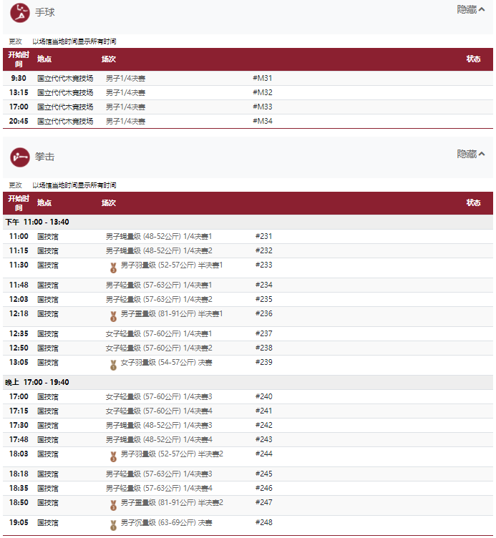The height and width of the screenshot is (538, 496).
Task: Click the 11:15 boxing start time
Action: 19,251
